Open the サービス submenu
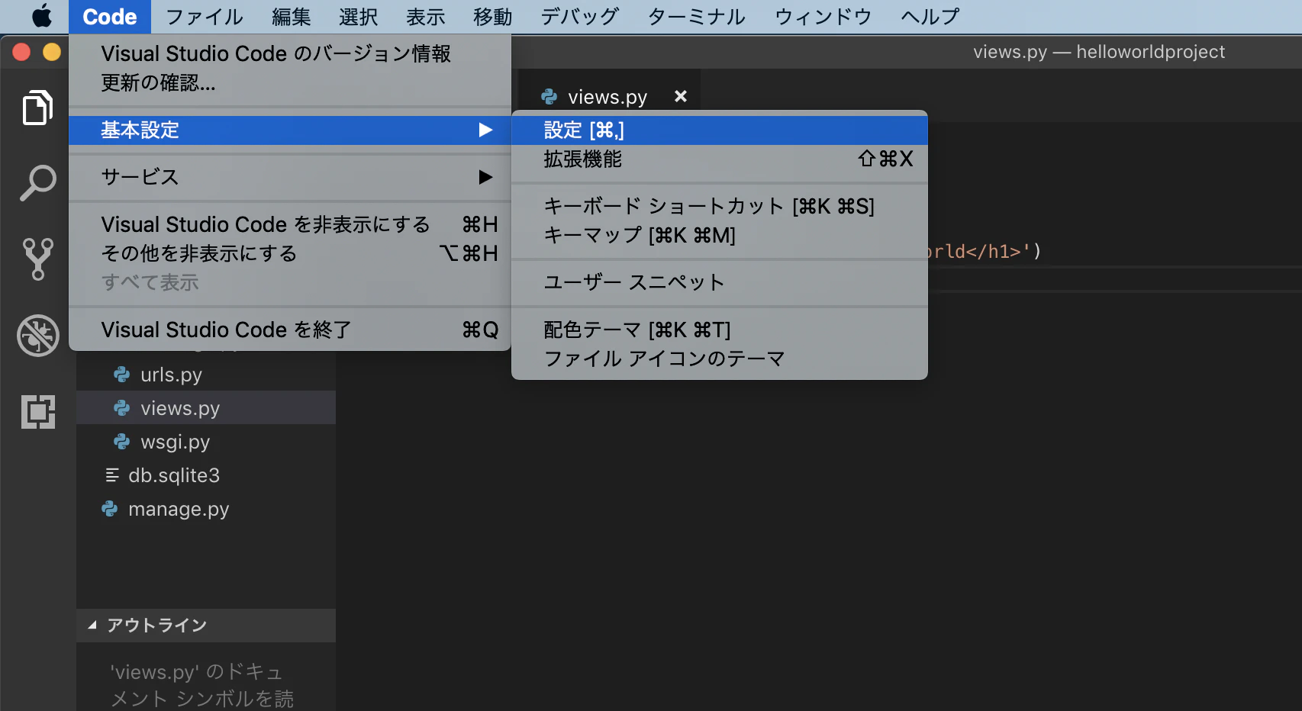 (140, 177)
